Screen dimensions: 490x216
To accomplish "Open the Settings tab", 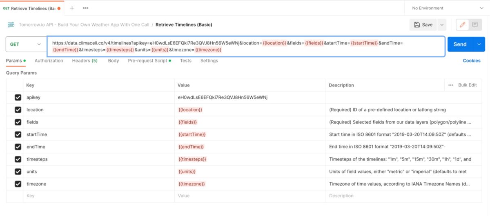I will (x=209, y=61).
